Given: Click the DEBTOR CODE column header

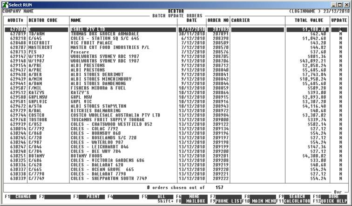Looking at the screenshot, I should pos(43,20).
